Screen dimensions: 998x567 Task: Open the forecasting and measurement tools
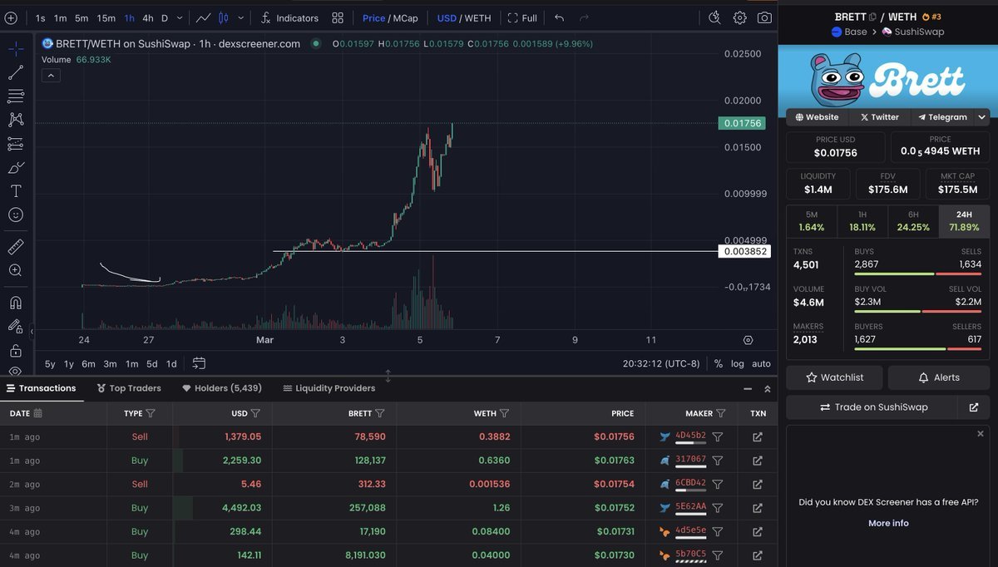coord(15,144)
